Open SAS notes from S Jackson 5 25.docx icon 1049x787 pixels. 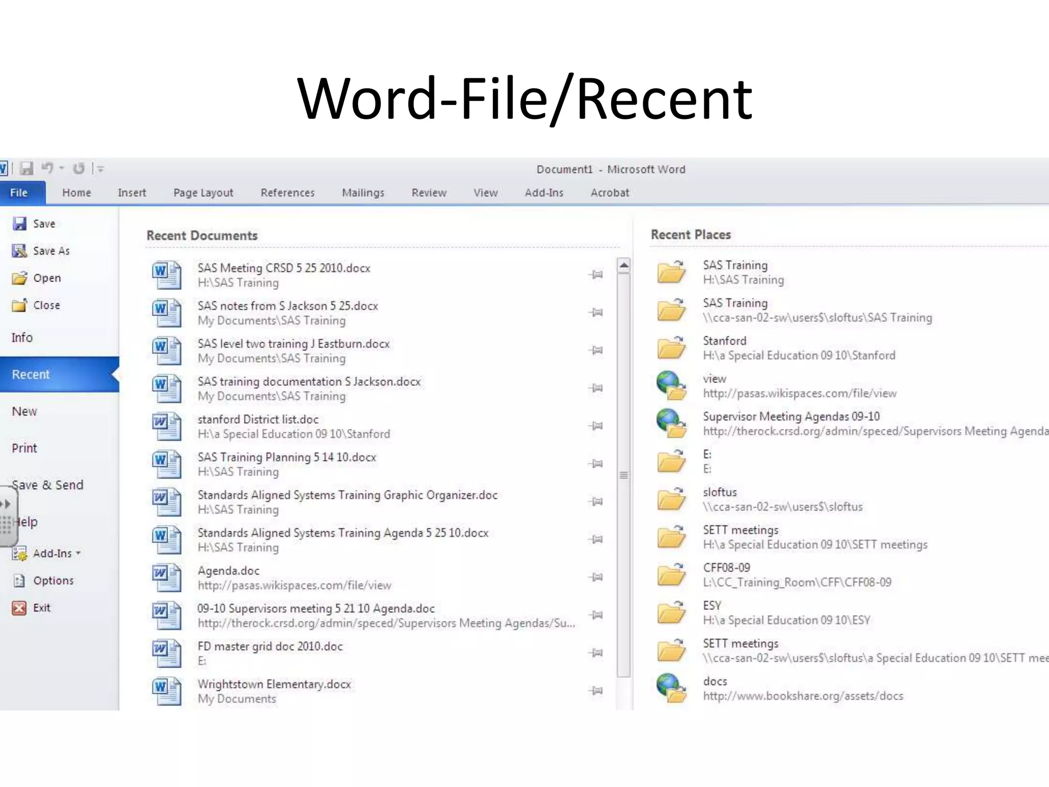166,313
